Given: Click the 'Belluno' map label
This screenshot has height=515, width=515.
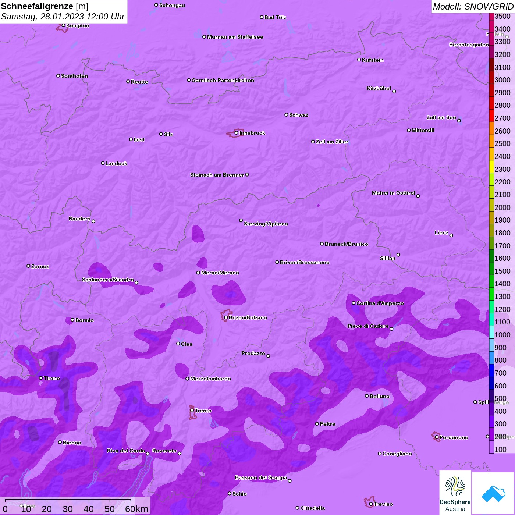Looking at the screenshot, I should pos(379,396).
